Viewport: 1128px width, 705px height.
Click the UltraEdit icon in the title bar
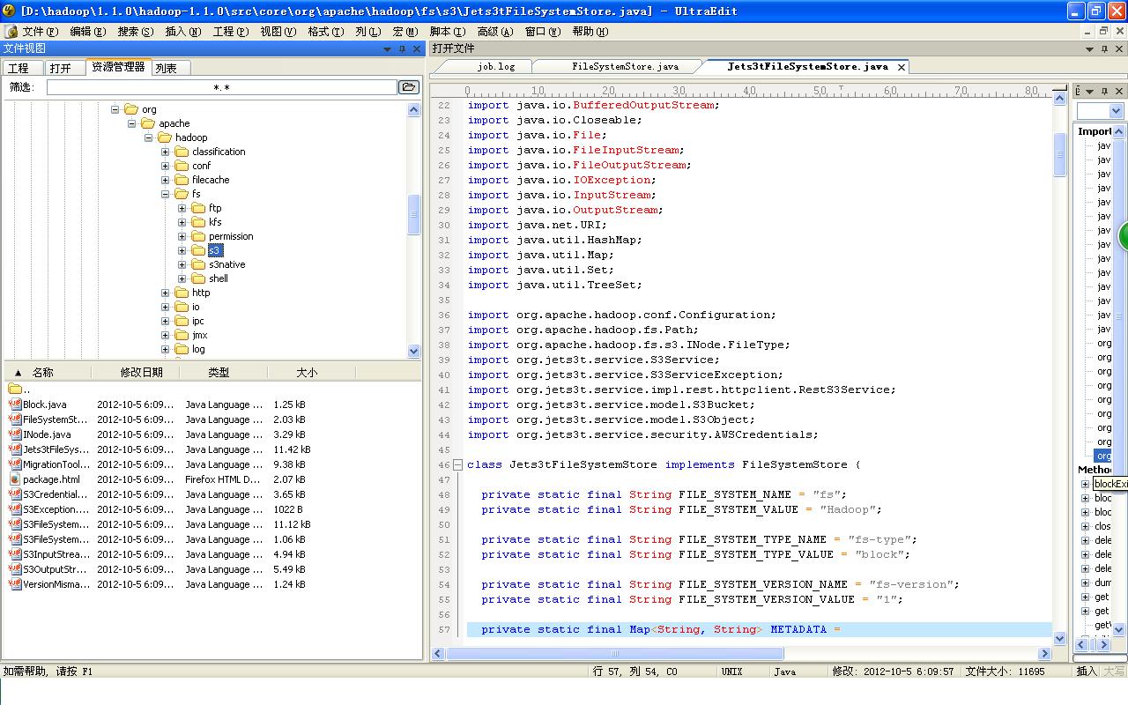[x=9, y=11]
